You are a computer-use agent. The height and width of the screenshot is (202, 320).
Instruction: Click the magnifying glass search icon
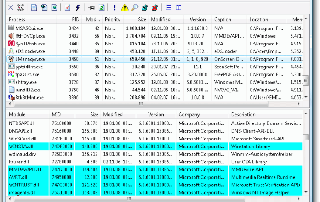click(135, 7)
